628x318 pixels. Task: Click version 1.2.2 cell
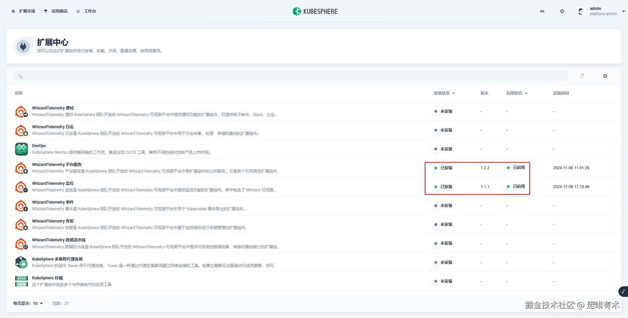click(485, 168)
